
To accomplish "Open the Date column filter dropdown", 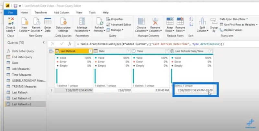I will coord(129,51).
